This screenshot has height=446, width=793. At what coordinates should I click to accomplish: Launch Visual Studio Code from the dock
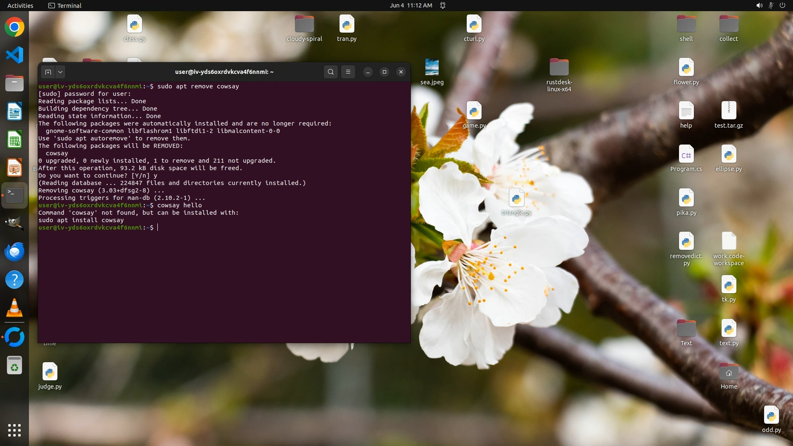tap(14, 55)
